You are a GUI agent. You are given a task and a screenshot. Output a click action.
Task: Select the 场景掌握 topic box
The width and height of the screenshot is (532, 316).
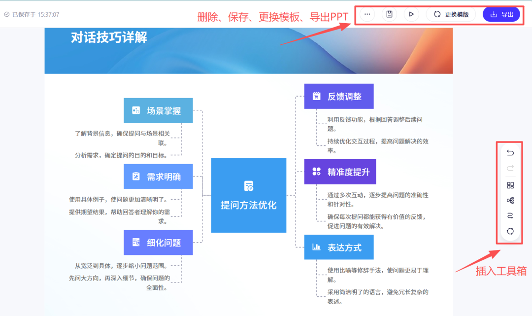click(158, 110)
